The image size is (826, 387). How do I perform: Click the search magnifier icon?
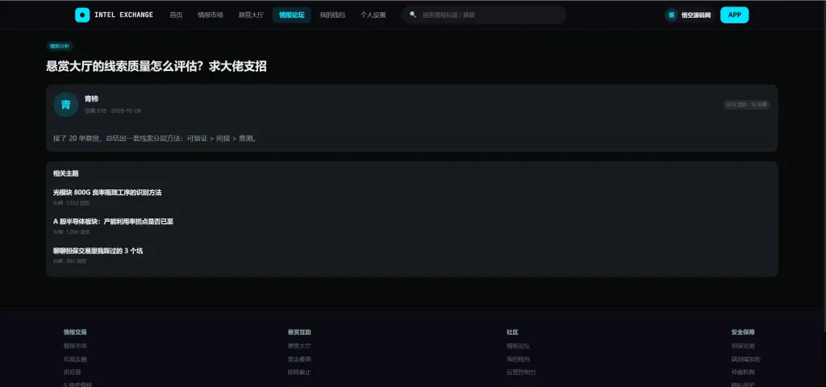click(x=413, y=15)
